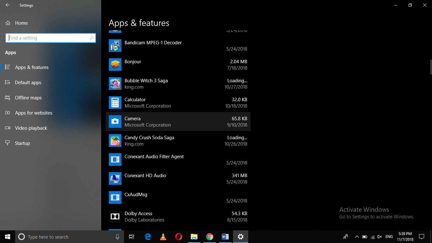Open Opera browser from the taskbar
This screenshot has height=243, width=432.
pyautogui.click(x=179, y=237)
